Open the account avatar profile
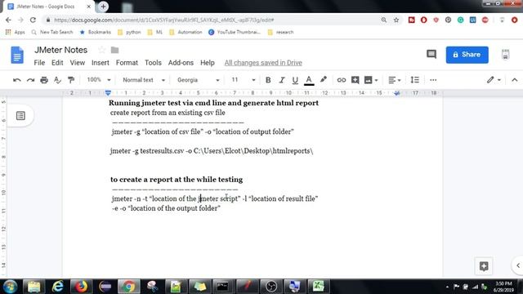 (505, 55)
